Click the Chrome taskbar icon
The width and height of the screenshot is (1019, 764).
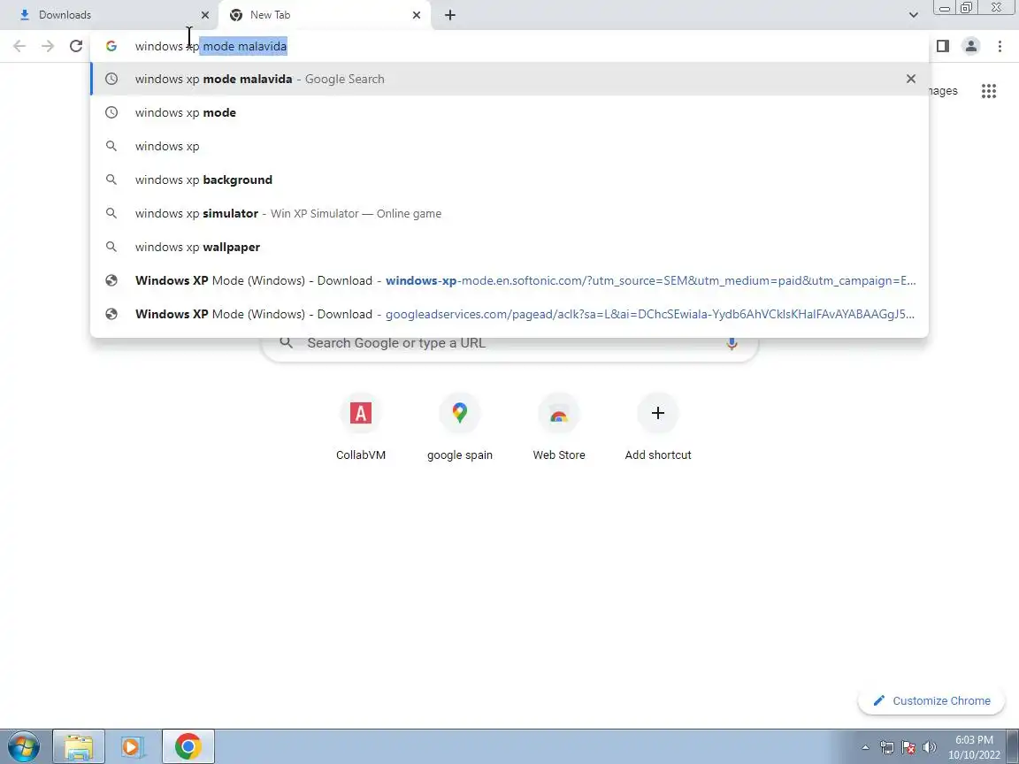(188, 746)
